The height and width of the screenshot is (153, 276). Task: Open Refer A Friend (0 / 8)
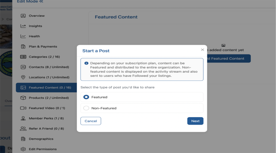click(46, 129)
